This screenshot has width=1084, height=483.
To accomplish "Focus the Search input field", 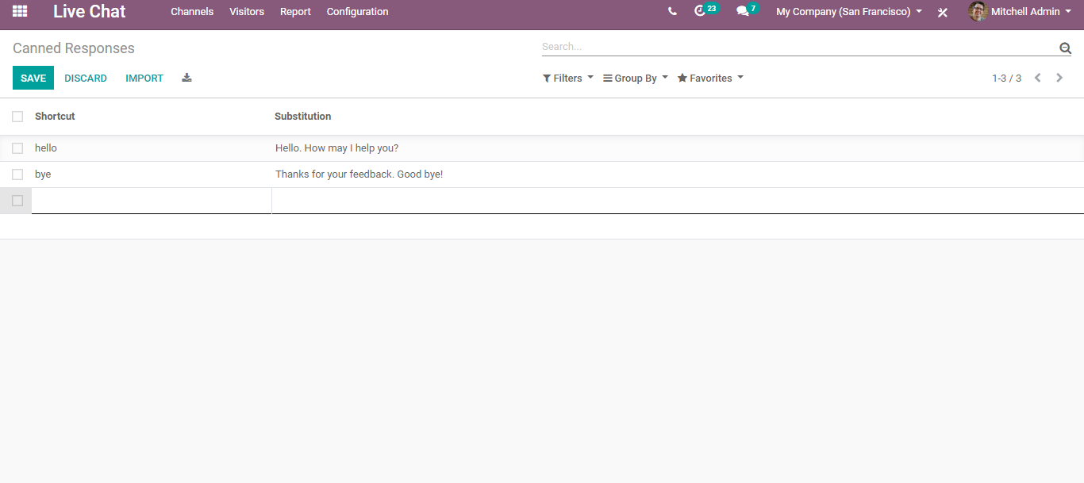I will (799, 47).
